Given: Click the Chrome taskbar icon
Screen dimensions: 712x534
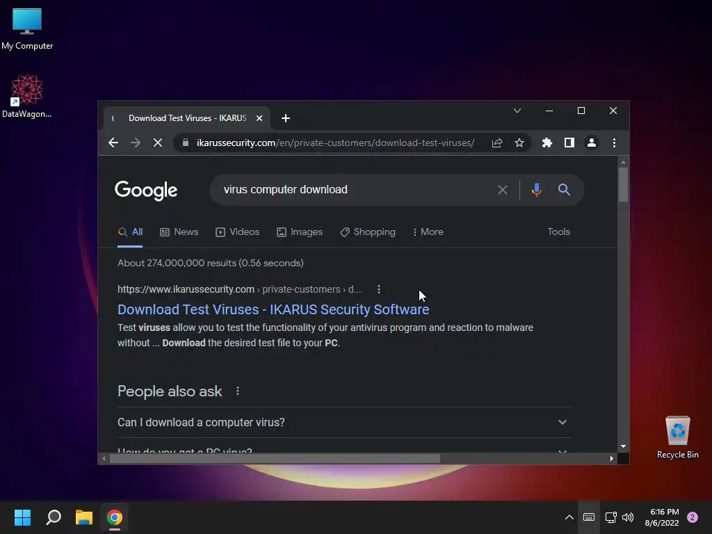Looking at the screenshot, I should 115,517.
